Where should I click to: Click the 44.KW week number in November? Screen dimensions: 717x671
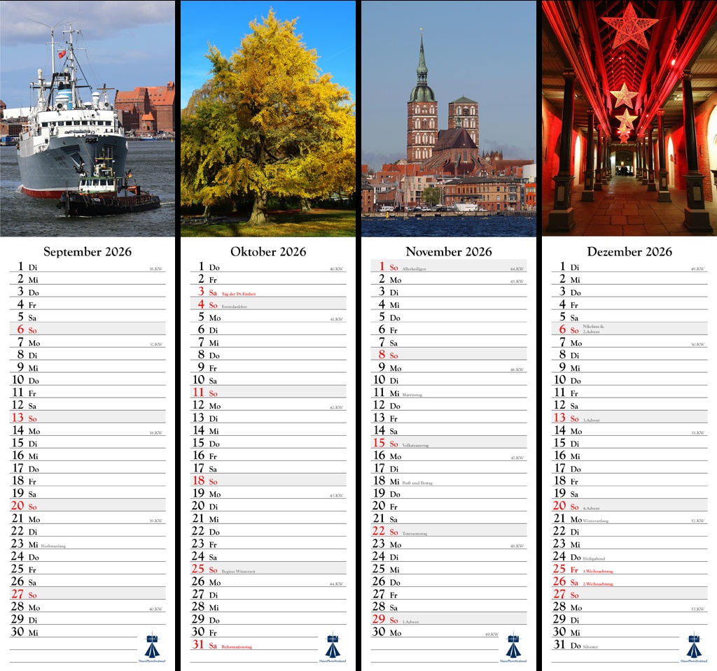click(x=517, y=268)
